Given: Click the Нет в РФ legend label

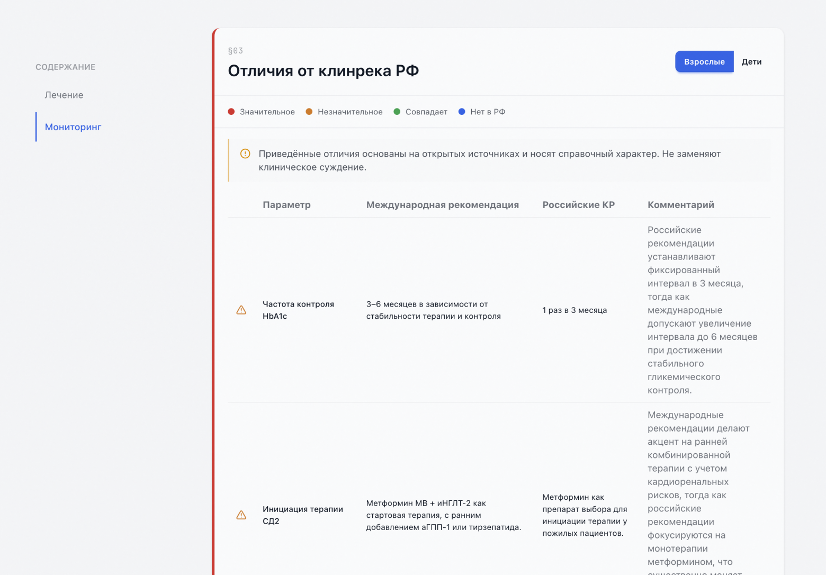Looking at the screenshot, I should 488,112.
